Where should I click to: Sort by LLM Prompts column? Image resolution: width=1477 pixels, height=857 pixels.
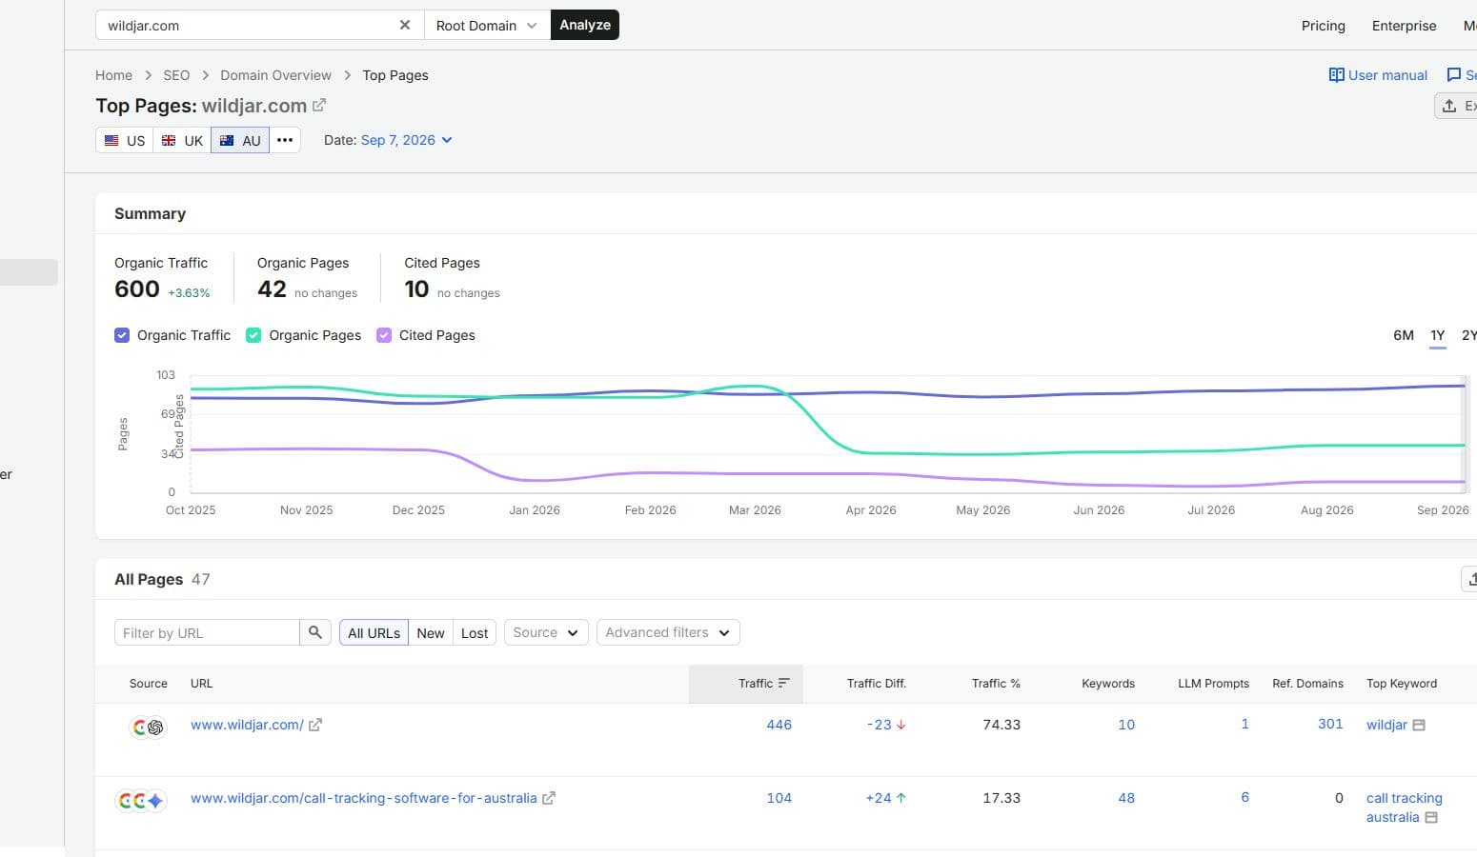(x=1213, y=684)
